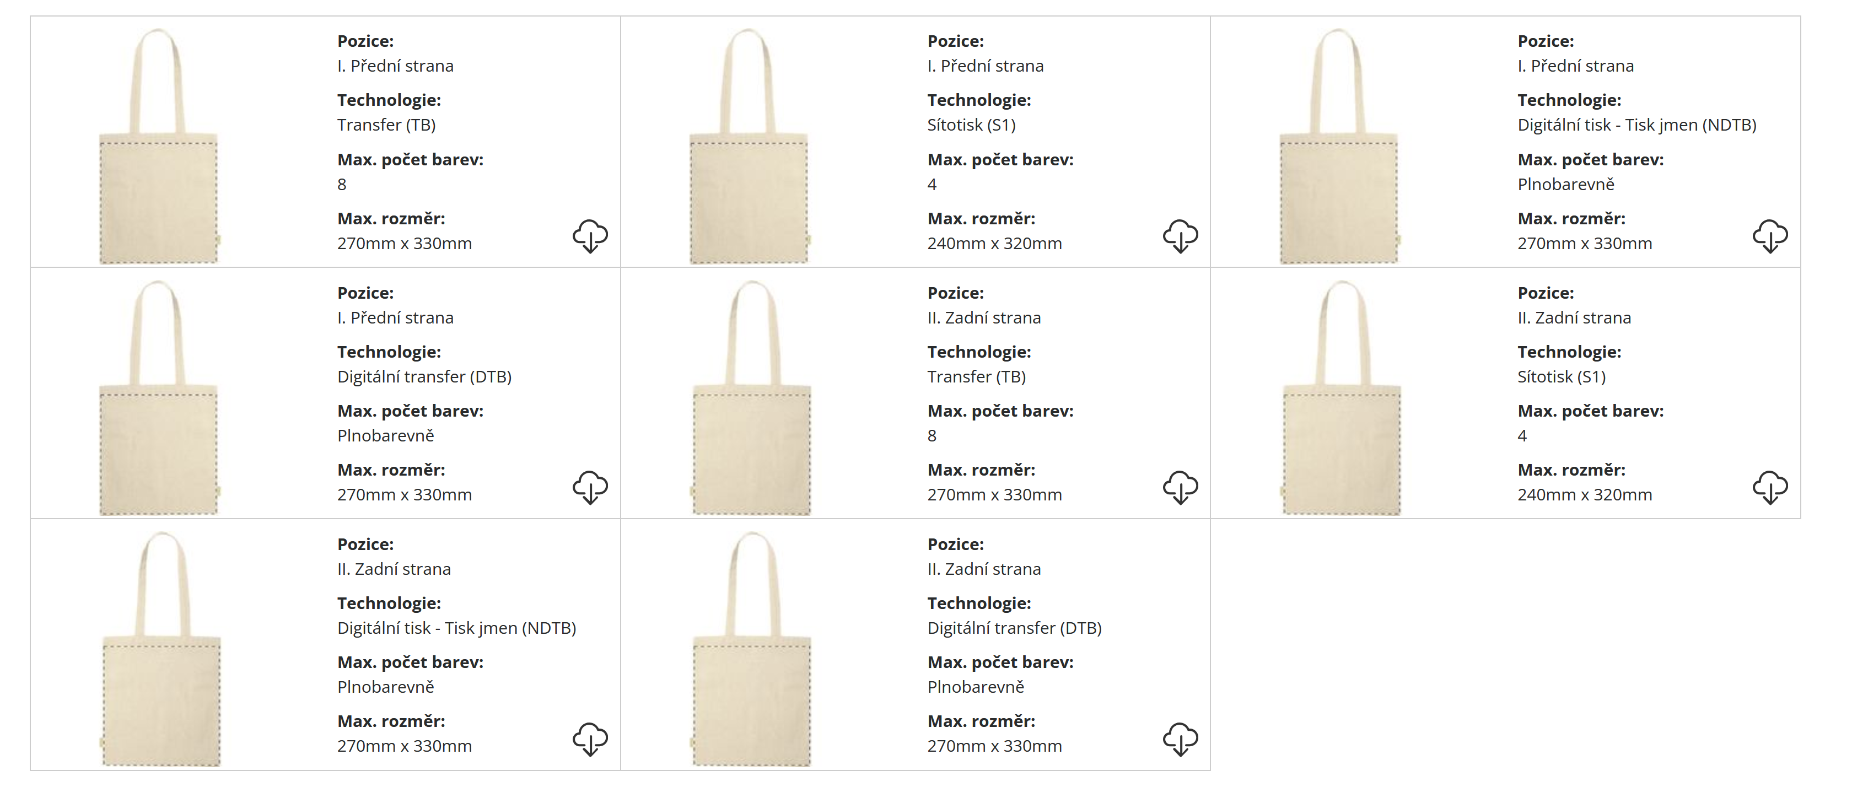
Task: Click "Plnobarevně" on back Digitální transfer card
Action: 976,687
